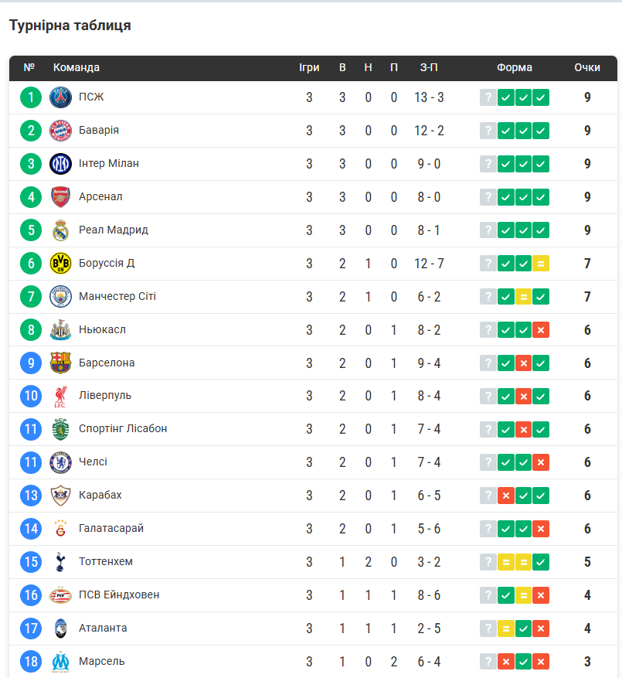Click the Borussia Dortmund BVB logo
The width and height of the screenshot is (622, 678).
[x=60, y=264]
